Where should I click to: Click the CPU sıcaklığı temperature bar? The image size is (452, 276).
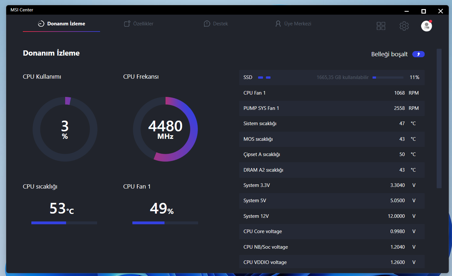click(x=64, y=223)
